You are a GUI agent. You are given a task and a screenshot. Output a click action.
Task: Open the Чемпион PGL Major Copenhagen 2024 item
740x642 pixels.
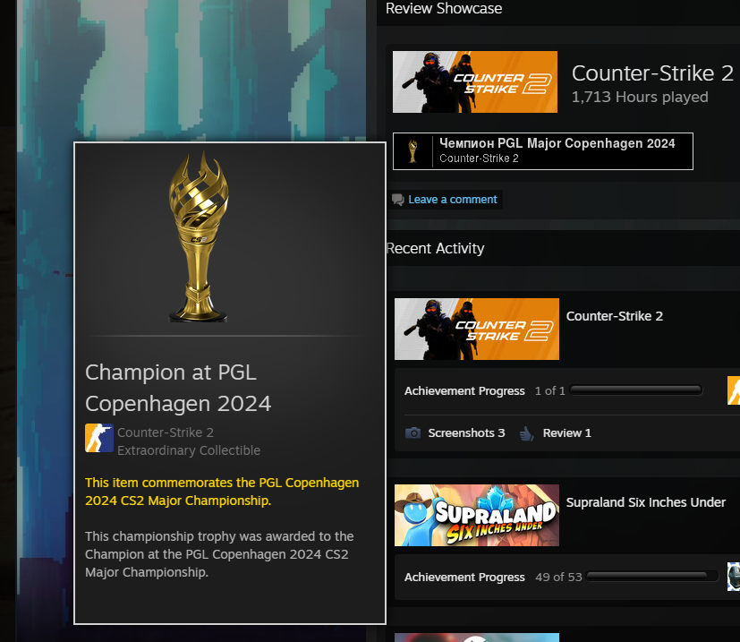pos(543,151)
